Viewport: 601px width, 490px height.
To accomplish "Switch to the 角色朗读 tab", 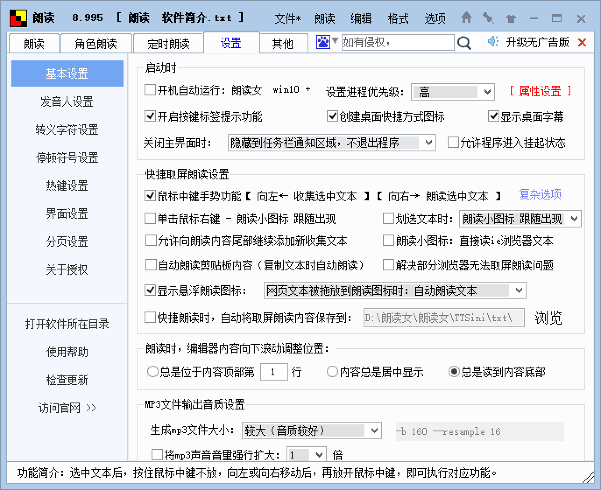I will 95,44.
